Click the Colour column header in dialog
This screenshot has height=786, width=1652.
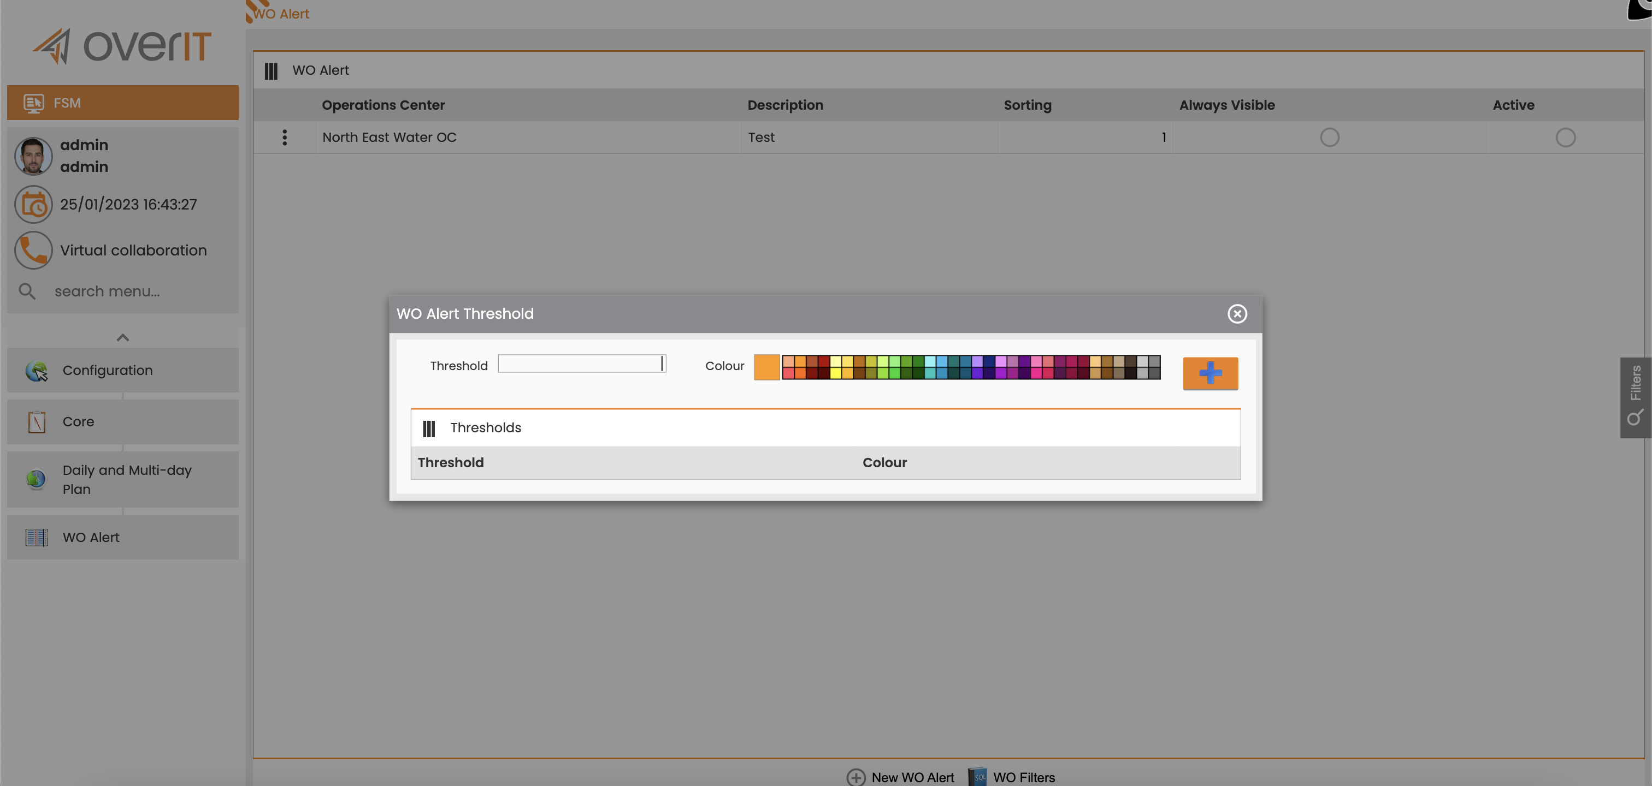pyautogui.click(x=884, y=462)
